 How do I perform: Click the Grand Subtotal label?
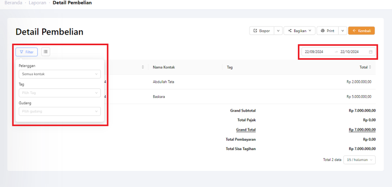click(x=243, y=111)
